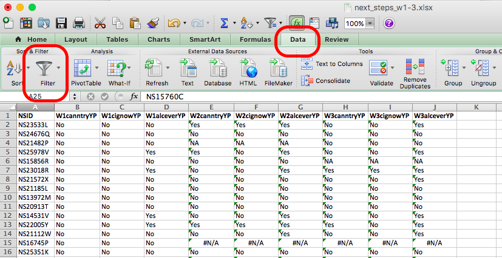Click the FileMaker import icon
The width and height of the screenshot is (502, 258).
pos(279,67)
